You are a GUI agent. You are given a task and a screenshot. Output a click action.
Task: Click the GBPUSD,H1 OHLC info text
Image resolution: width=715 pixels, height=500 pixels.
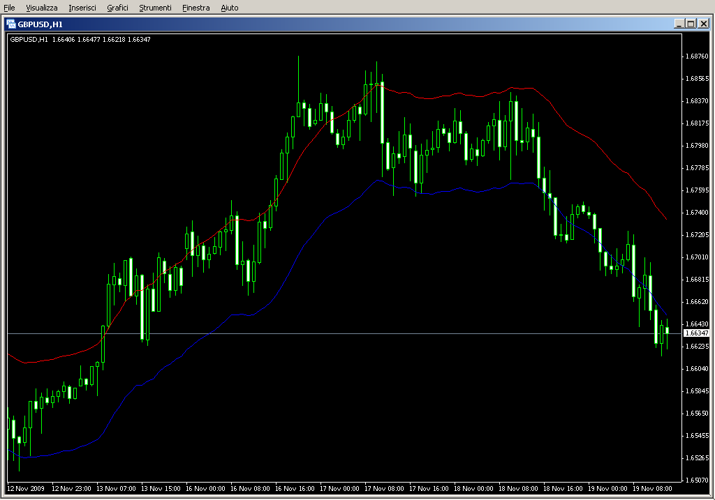pos(80,39)
